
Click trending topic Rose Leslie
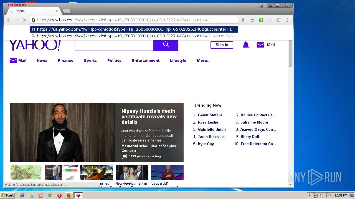click(x=208, y=122)
